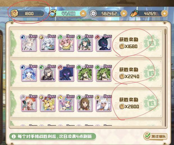The image size is (174, 145).
Task: View the blue-haired Boss portrait in second row
Action: pyautogui.click(x=29, y=74)
